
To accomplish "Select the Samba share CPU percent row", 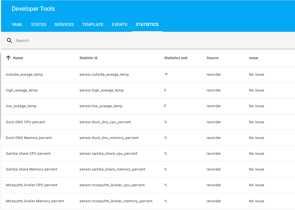I will coord(148,154).
